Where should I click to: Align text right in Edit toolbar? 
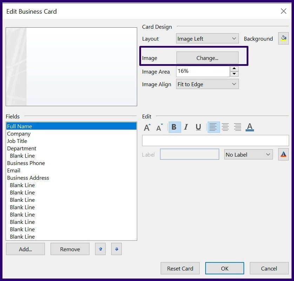238,127
